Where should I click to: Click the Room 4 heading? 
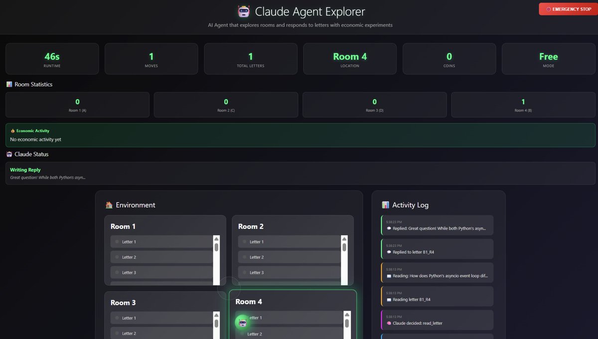click(x=249, y=302)
